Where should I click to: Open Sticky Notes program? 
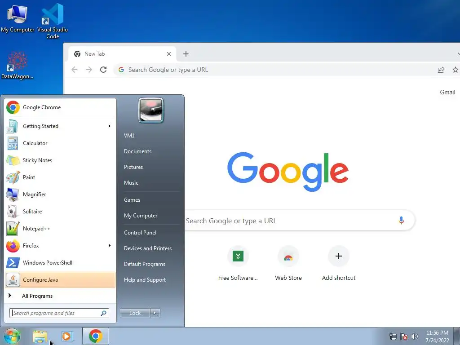[x=60, y=160]
